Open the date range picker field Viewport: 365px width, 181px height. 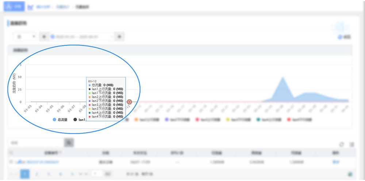point(82,36)
